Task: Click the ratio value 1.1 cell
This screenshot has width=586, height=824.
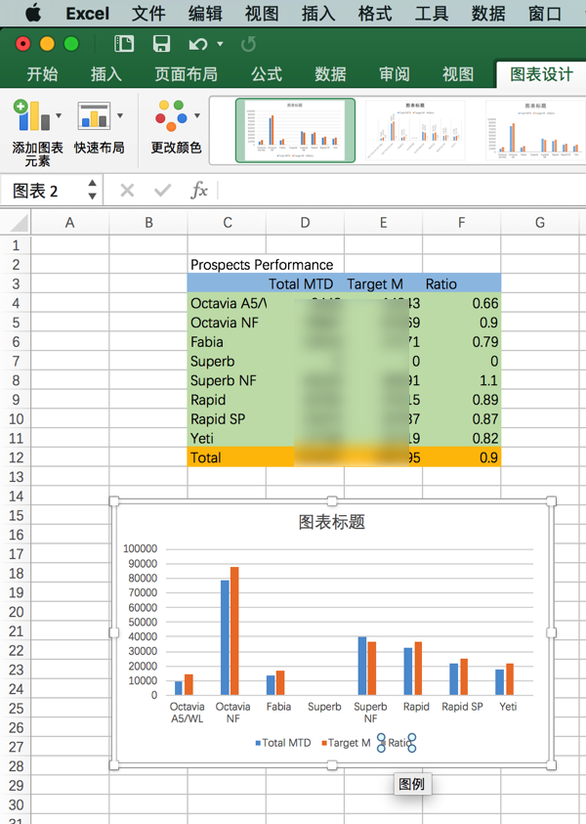Action: [462, 380]
